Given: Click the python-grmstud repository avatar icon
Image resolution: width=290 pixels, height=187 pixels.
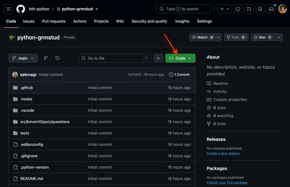Looking at the screenshot, I should [12, 37].
